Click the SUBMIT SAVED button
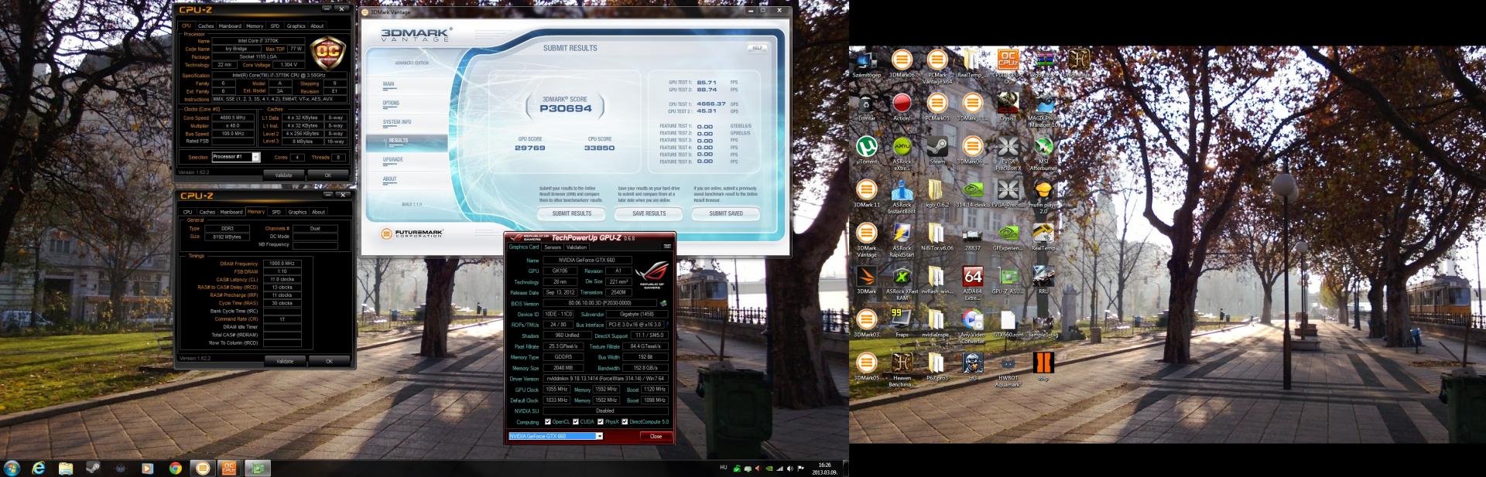1486x477 pixels. point(726,213)
